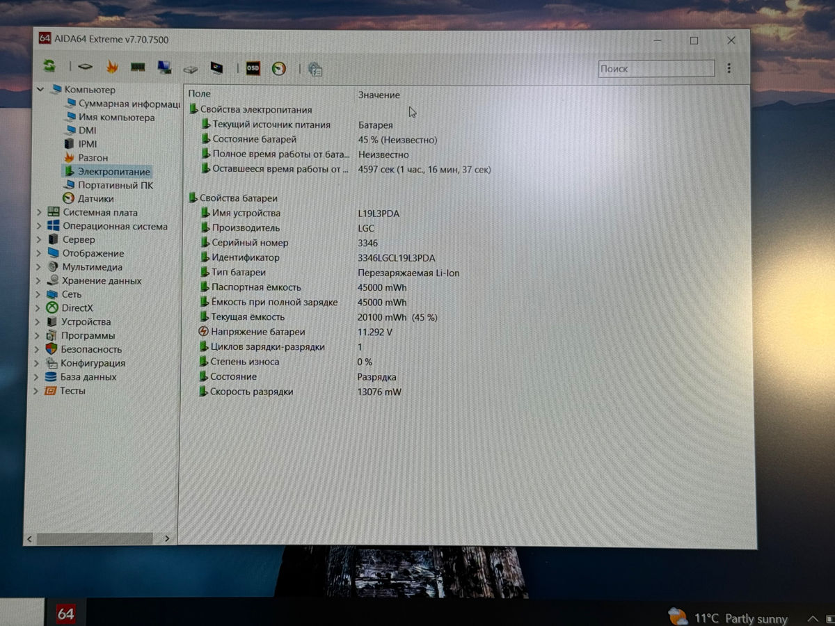Viewport: 835px width, 626px height.
Task: Launch the memory benchmark RAM icon
Action: 138,67
